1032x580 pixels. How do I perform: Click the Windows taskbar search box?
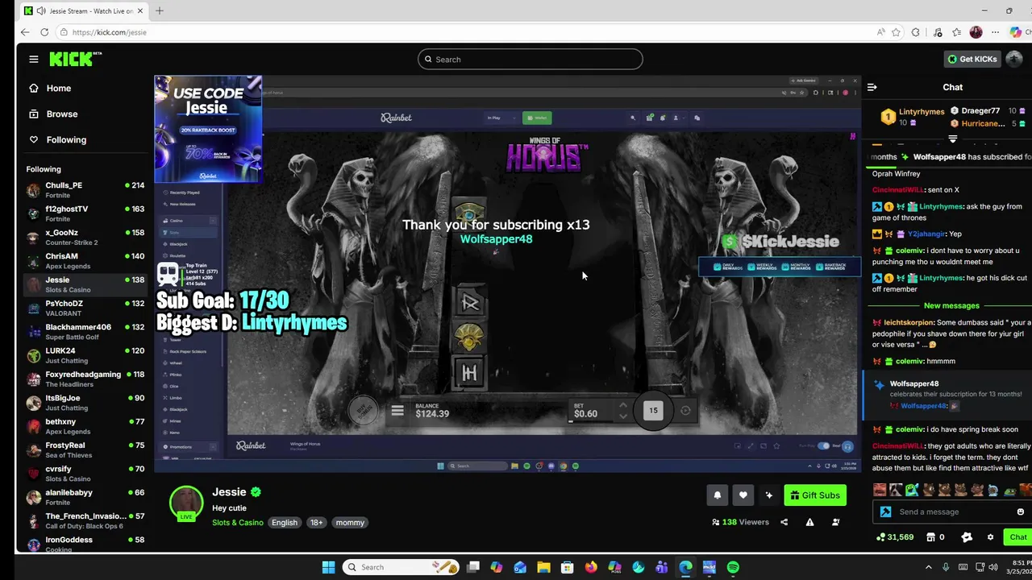click(x=401, y=567)
